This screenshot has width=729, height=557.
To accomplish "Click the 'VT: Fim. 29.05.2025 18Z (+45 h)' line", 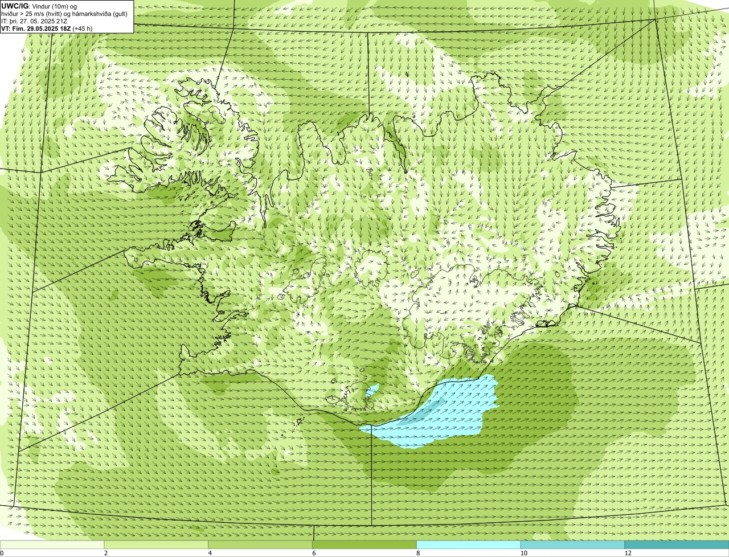I will click(x=47, y=28).
